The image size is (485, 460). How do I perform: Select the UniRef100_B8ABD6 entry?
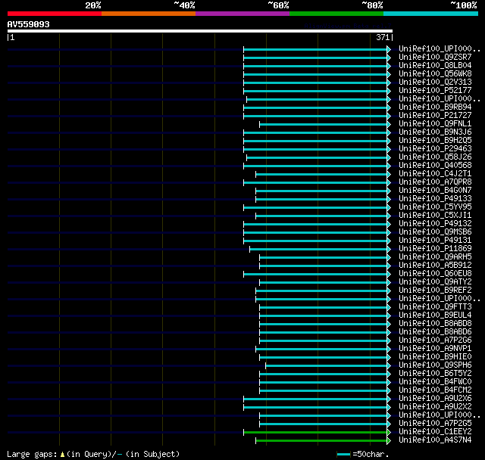click(x=435, y=332)
